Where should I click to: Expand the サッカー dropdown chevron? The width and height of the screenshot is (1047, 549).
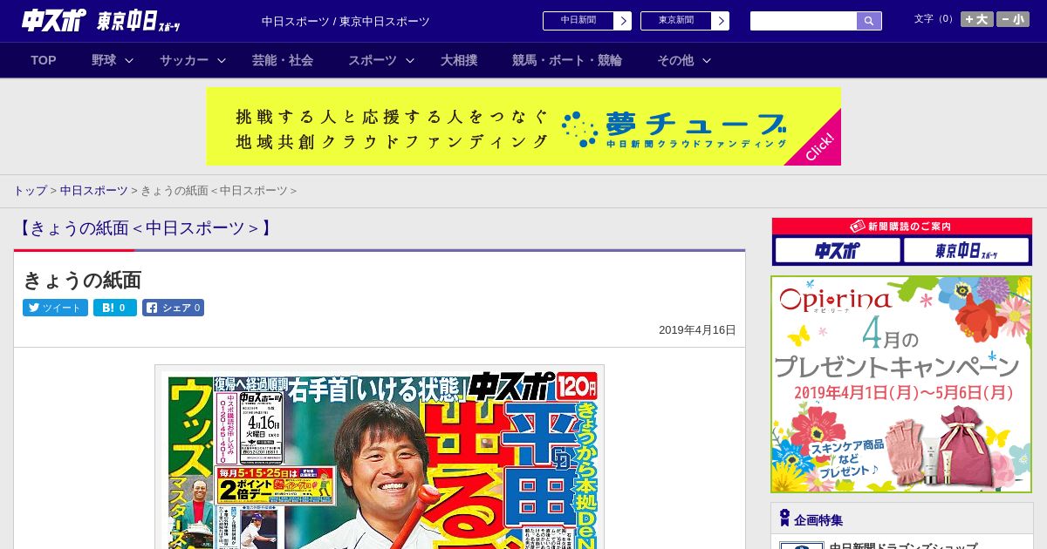coord(222,60)
